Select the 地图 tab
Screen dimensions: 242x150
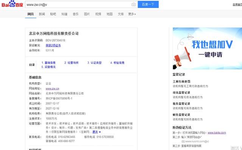[x=109, y=14]
